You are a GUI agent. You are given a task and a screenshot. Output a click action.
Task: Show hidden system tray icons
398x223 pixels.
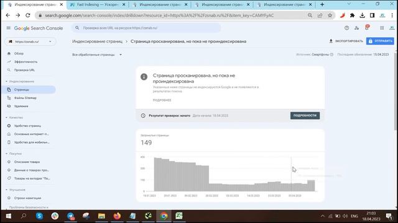pyautogui.click(x=322, y=216)
